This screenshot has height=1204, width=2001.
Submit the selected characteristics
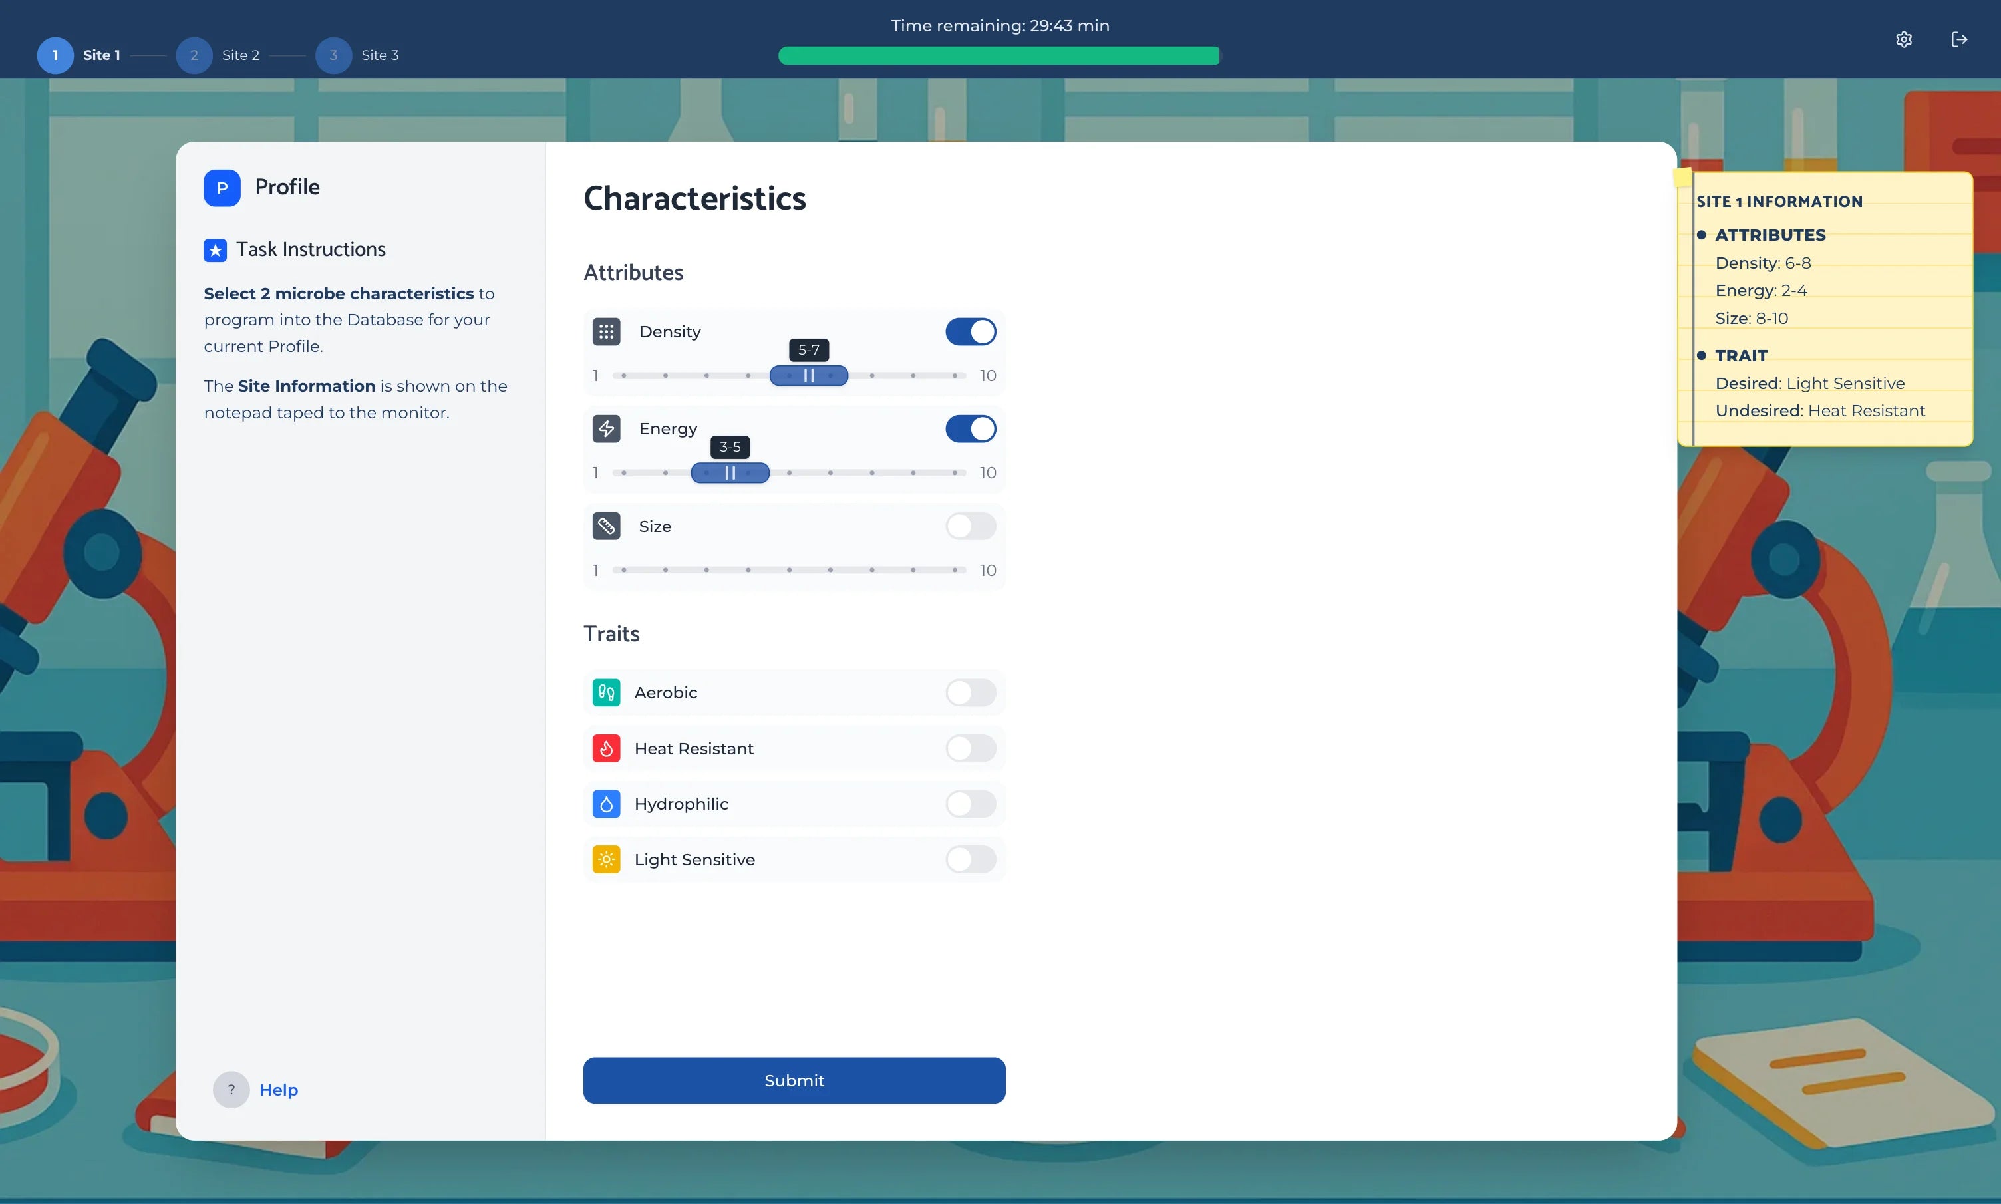point(794,1081)
